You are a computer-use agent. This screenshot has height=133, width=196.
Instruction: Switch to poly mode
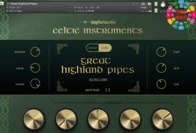pos(105,48)
